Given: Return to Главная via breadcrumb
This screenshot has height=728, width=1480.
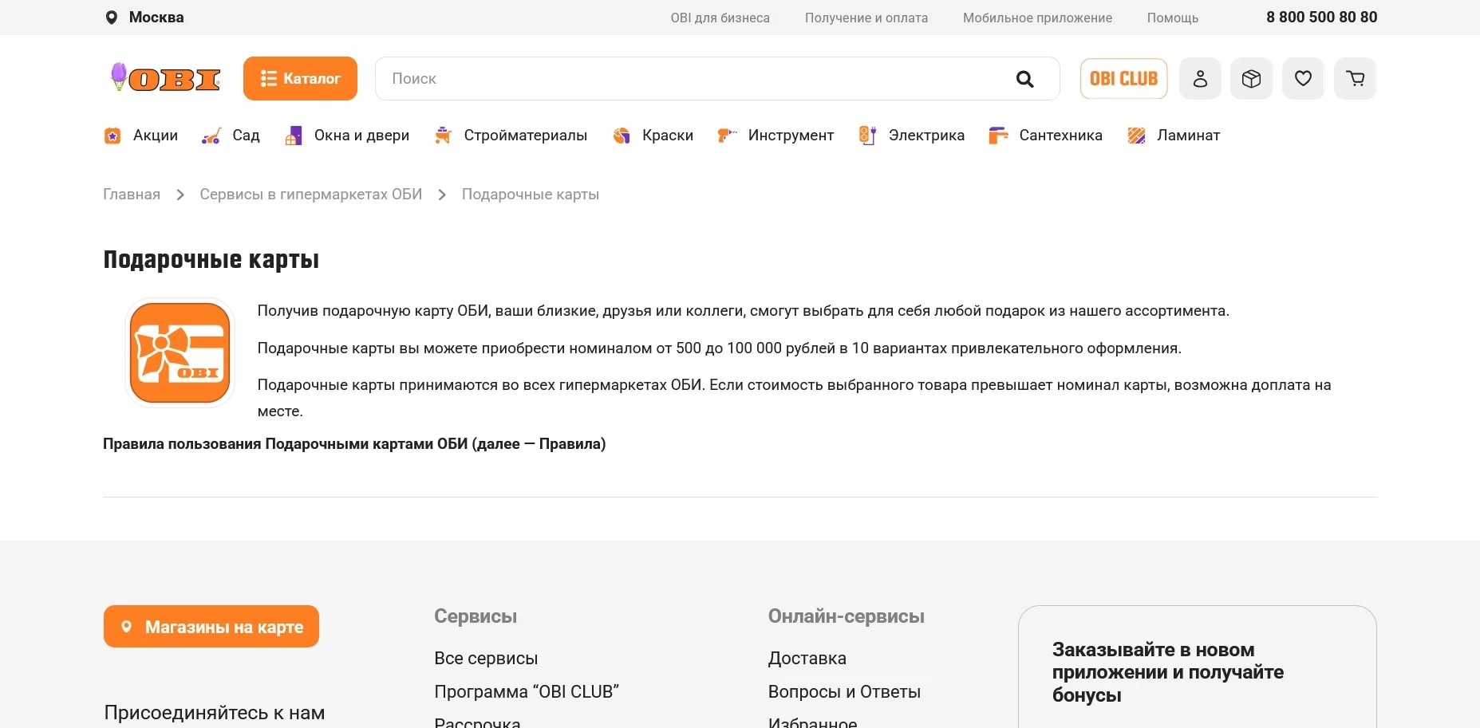Looking at the screenshot, I should (131, 194).
